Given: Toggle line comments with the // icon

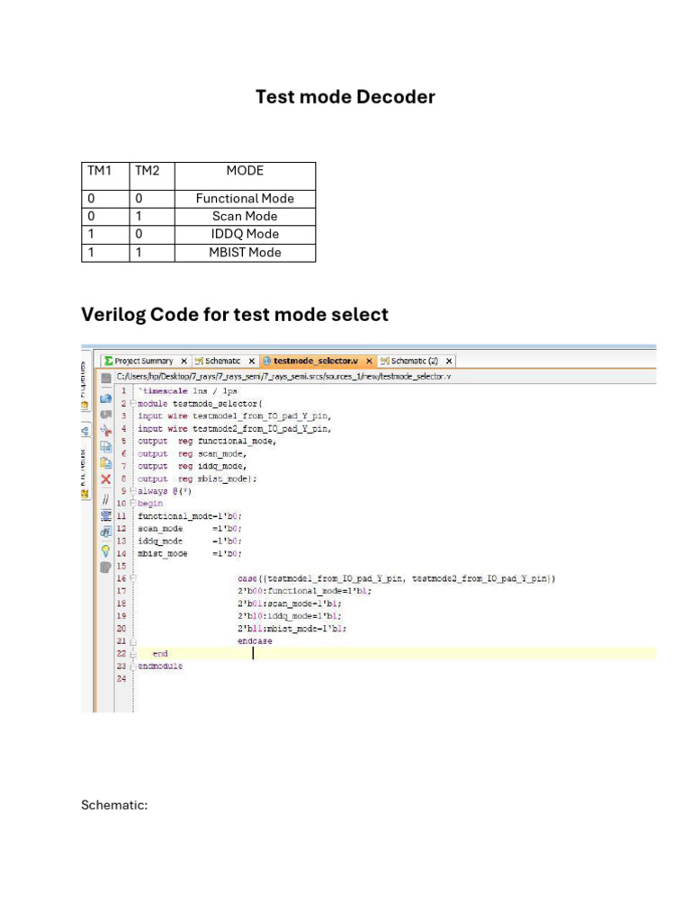Looking at the screenshot, I should tap(106, 499).
